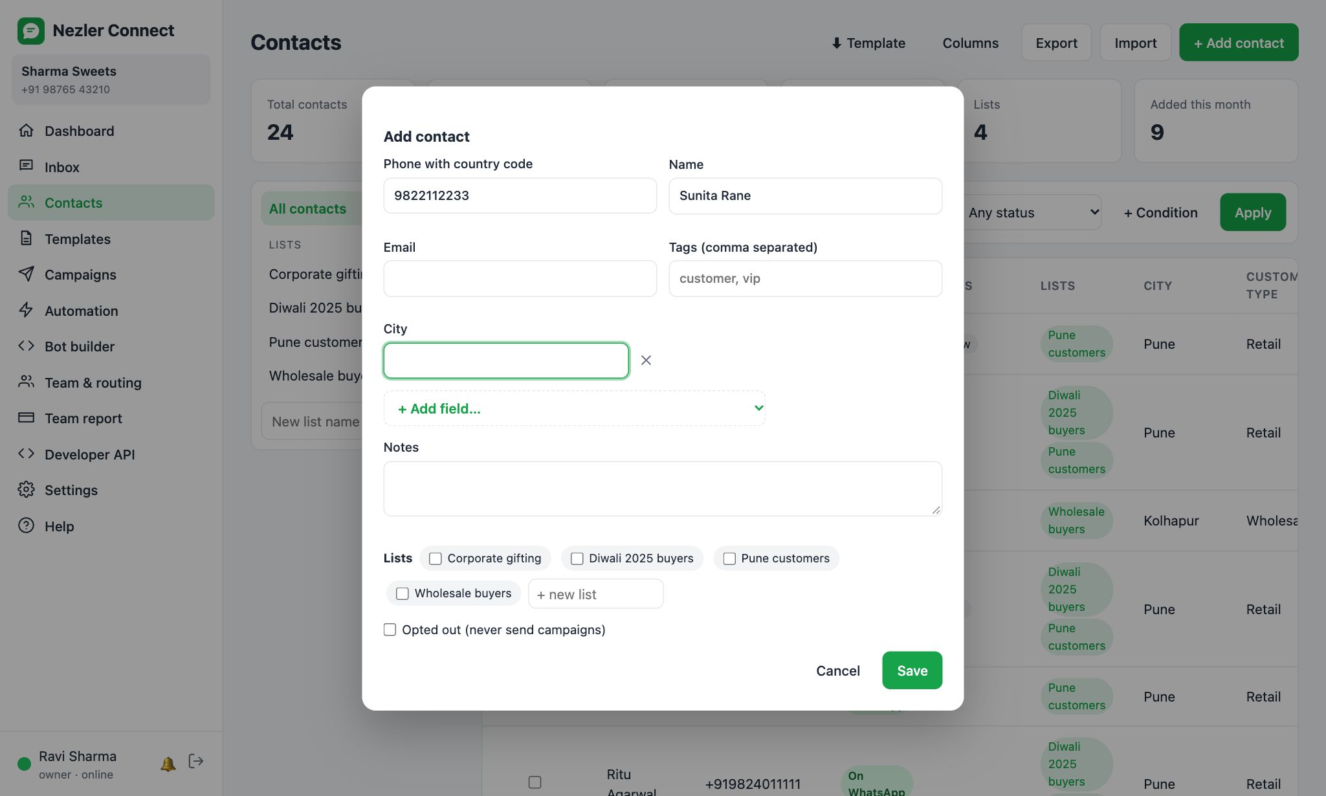Viewport: 1326px width, 796px height.
Task: Click the Automation lightning icon
Action: pos(26,310)
